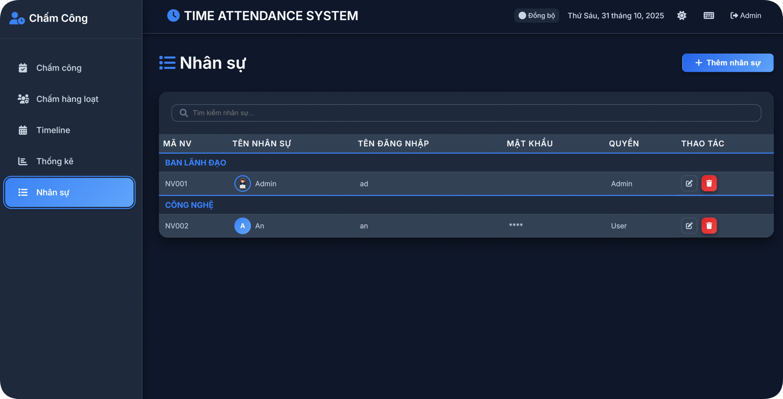Screen dimensions: 783x399
Task: Show the Thống kê statistics page
Action: pyautogui.click(x=55, y=161)
